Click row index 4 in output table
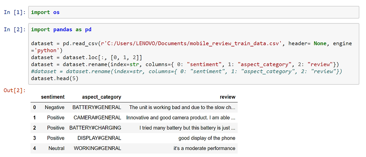 click(34, 148)
